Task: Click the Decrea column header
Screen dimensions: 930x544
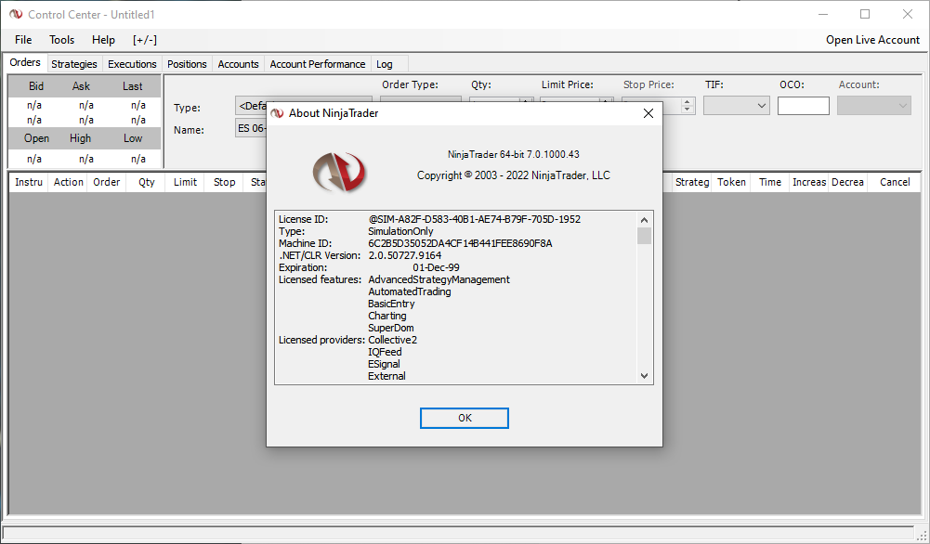Action: 847,182
